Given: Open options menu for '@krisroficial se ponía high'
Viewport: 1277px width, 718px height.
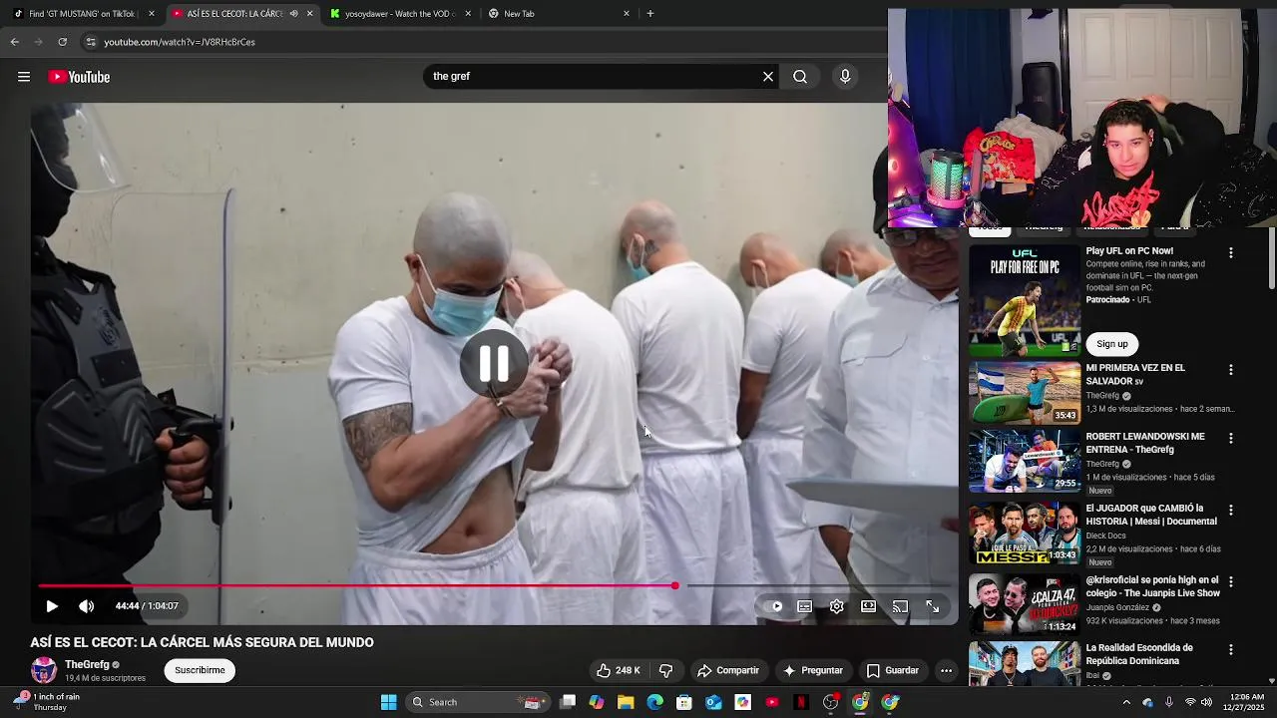Looking at the screenshot, I should click(x=1231, y=582).
